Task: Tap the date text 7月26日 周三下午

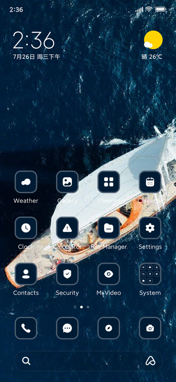Action: tap(36, 57)
